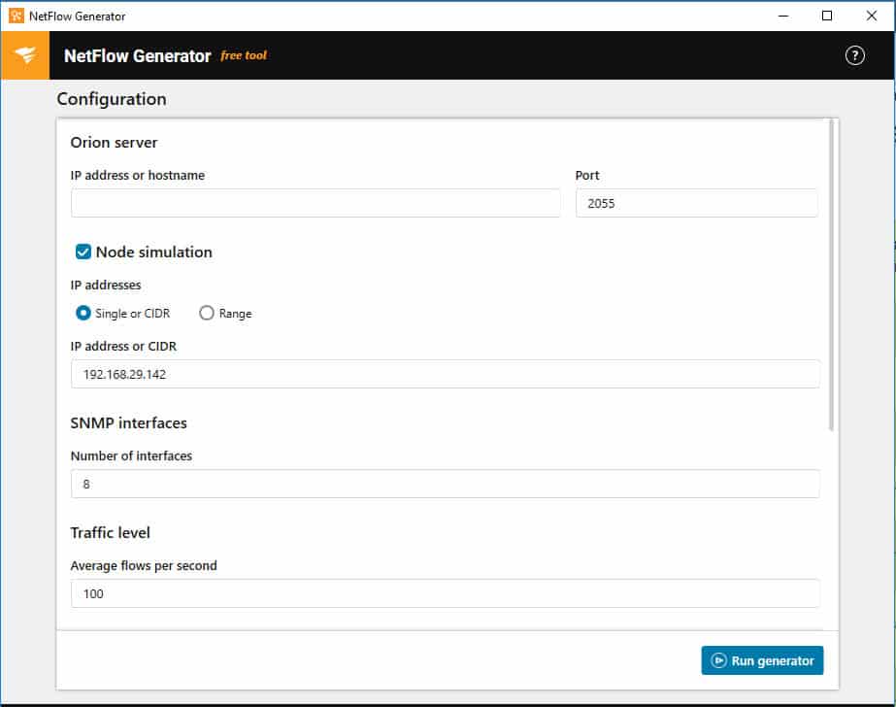
Task: Click the Number of interfaces field
Action: 446,484
